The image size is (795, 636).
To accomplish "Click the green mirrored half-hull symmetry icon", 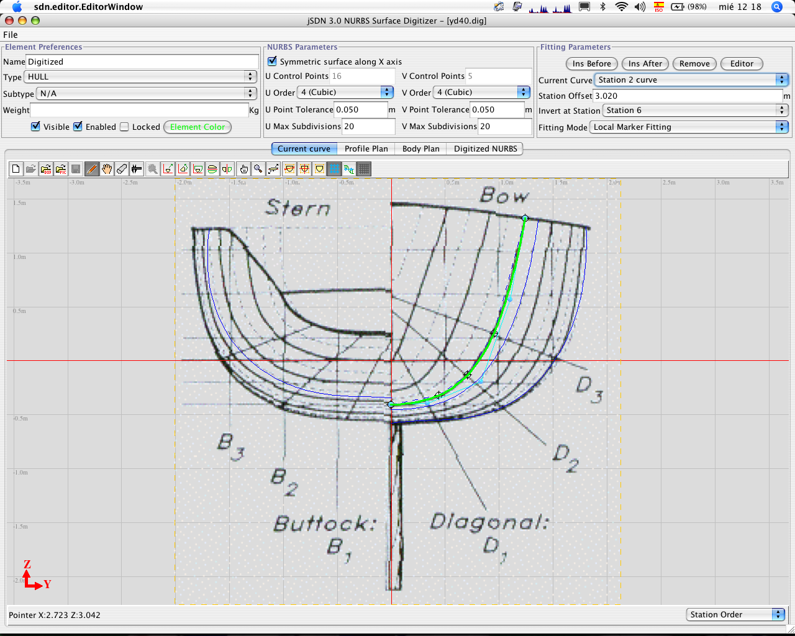I will pos(227,169).
